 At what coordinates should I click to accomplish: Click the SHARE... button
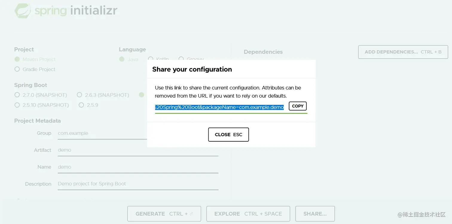pos(315,214)
